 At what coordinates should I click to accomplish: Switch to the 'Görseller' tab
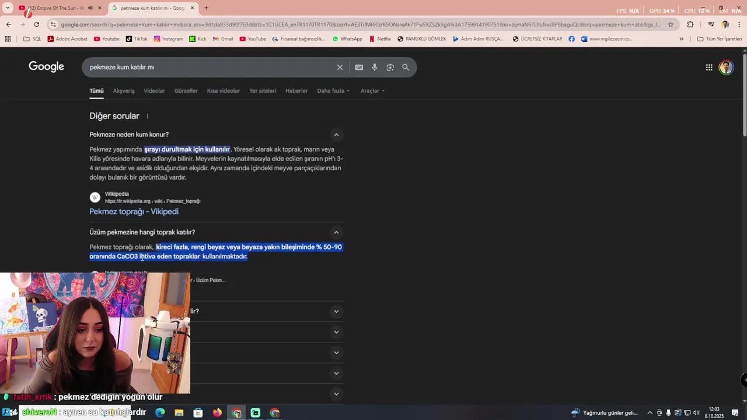186,91
